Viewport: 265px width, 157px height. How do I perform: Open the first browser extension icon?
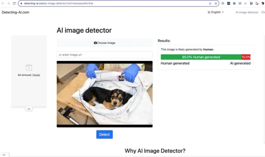coord(223,3)
